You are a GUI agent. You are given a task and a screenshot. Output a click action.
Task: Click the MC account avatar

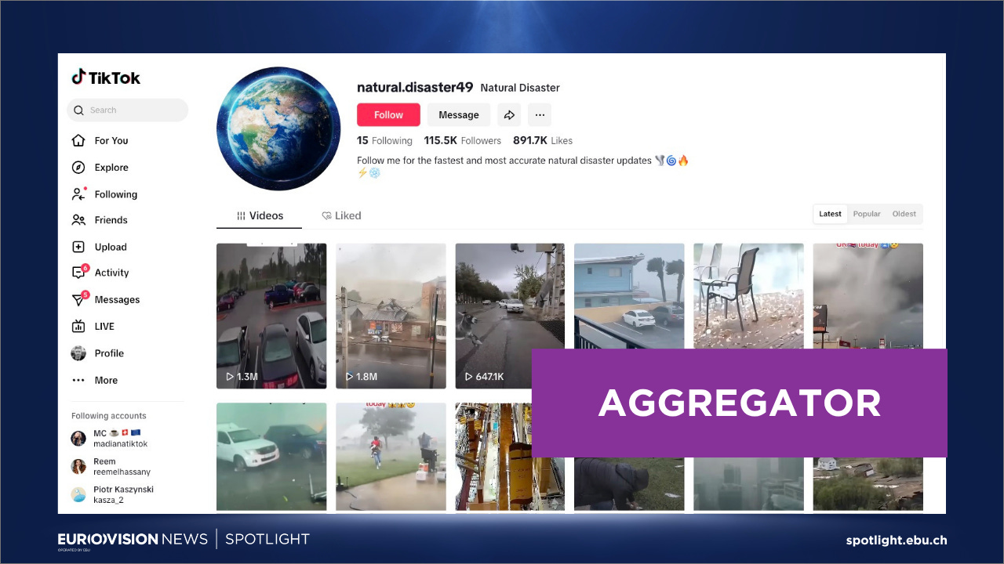click(x=78, y=439)
